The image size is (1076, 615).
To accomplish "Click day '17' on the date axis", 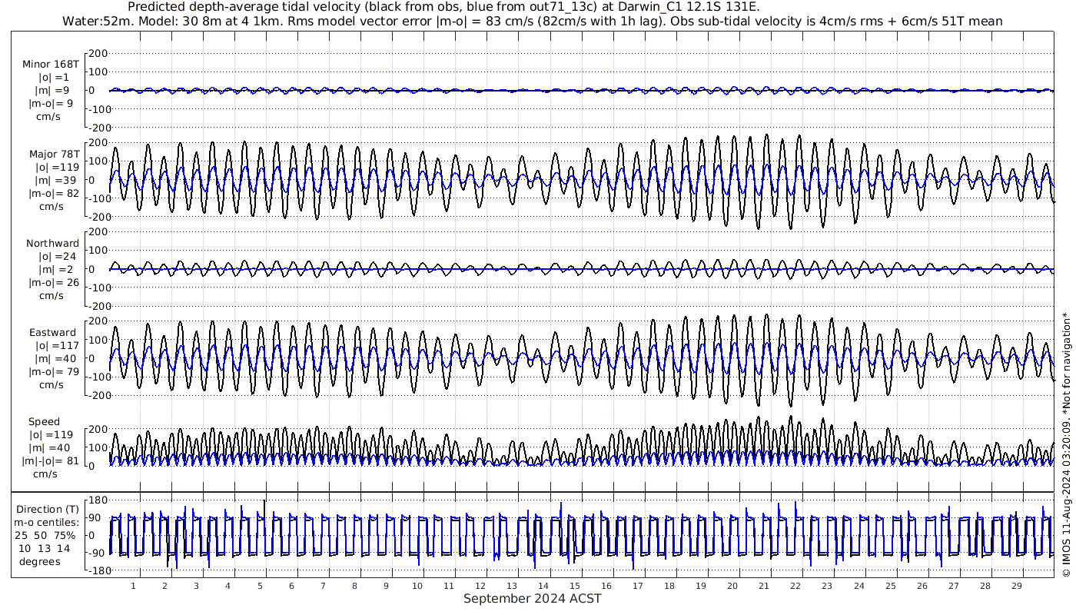I will (638, 586).
